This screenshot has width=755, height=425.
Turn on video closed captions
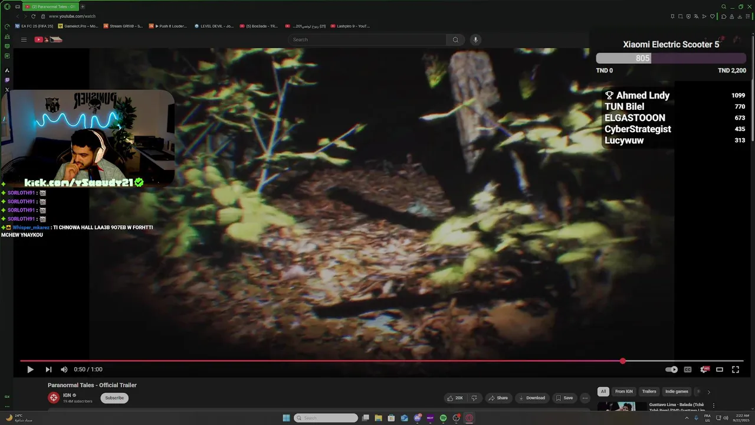[687, 370]
